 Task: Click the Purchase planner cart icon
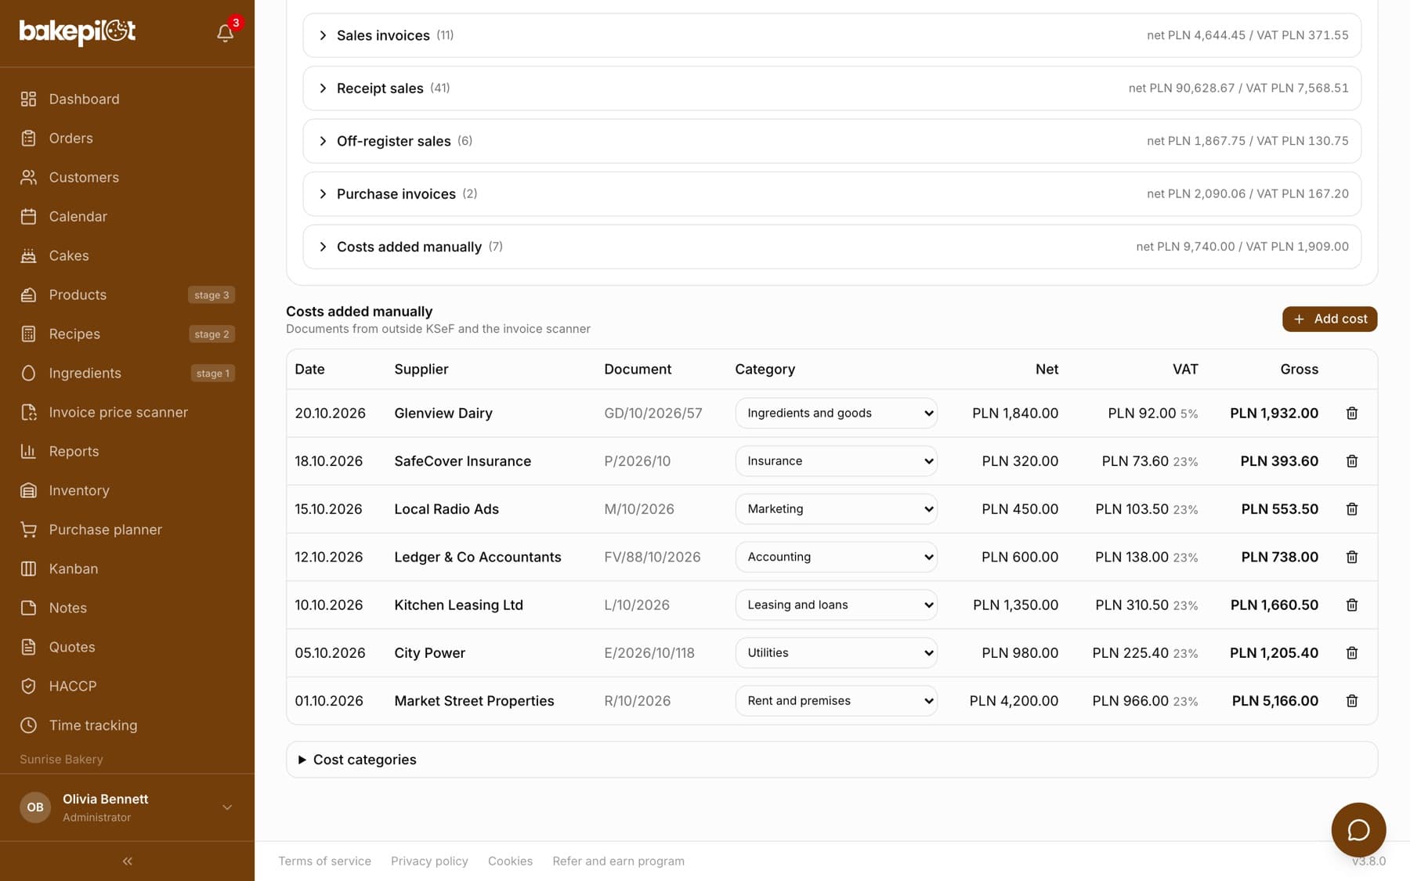(x=28, y=529)
